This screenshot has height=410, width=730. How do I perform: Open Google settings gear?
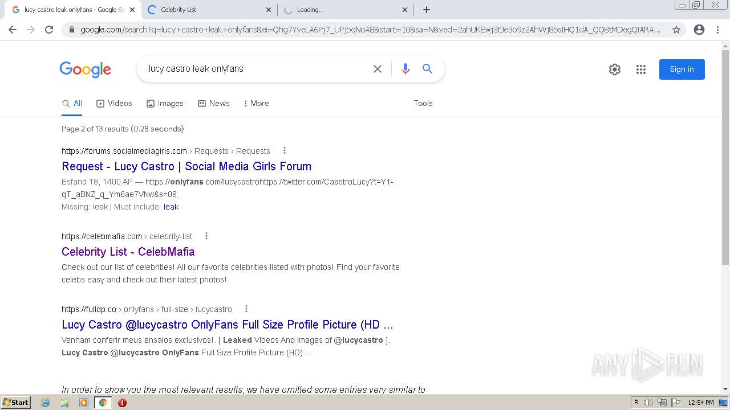[615, 69]
